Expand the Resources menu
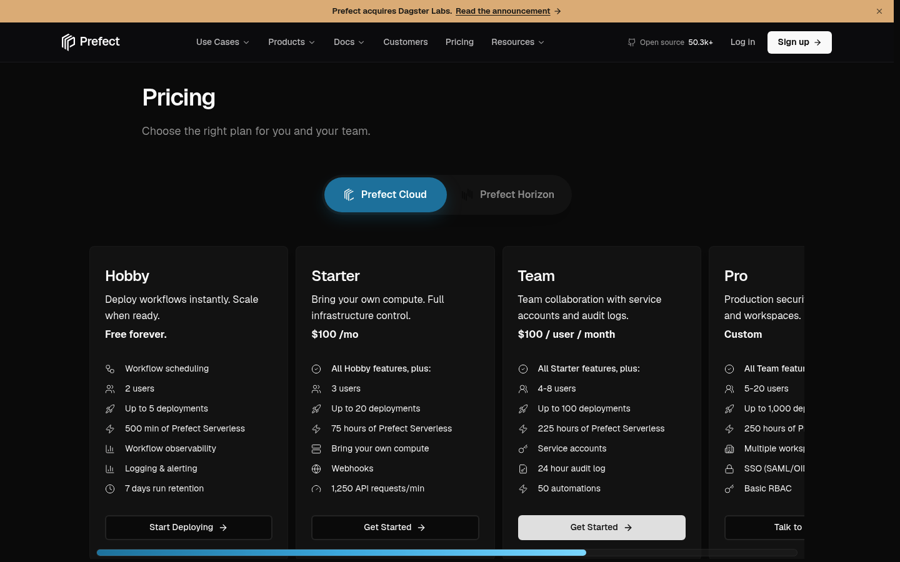 (x=517, y=42)
